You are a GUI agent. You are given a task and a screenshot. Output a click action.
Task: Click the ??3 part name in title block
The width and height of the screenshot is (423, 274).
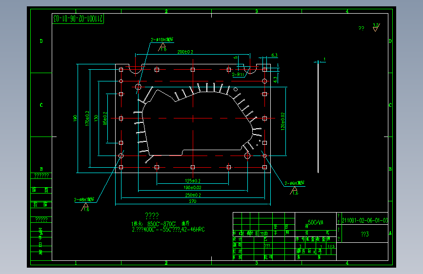click(x=365, y=234)
